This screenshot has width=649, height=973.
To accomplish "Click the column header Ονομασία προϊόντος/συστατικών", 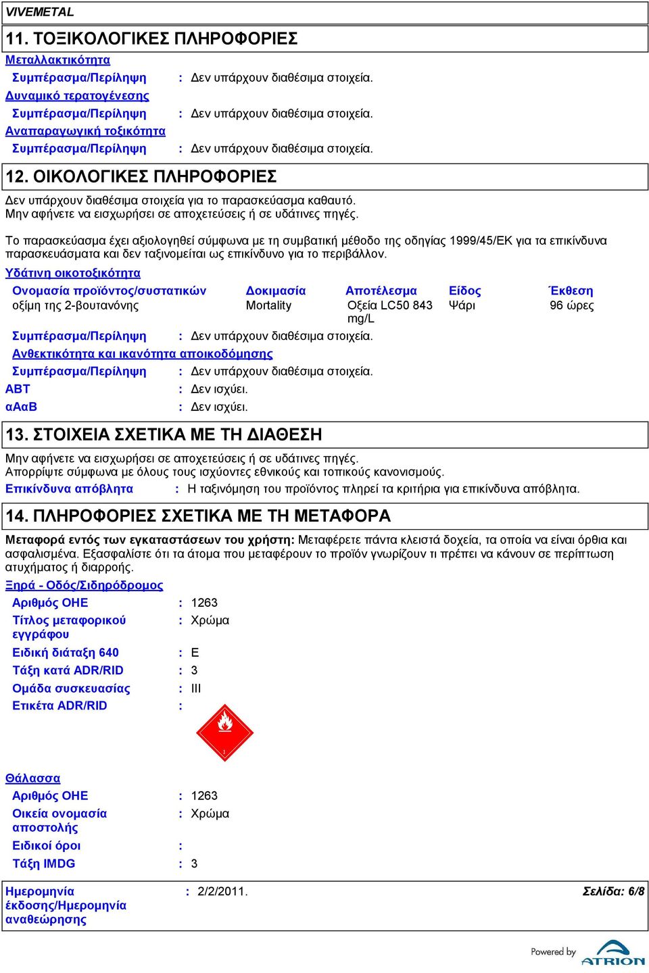I will pos(110,291).
